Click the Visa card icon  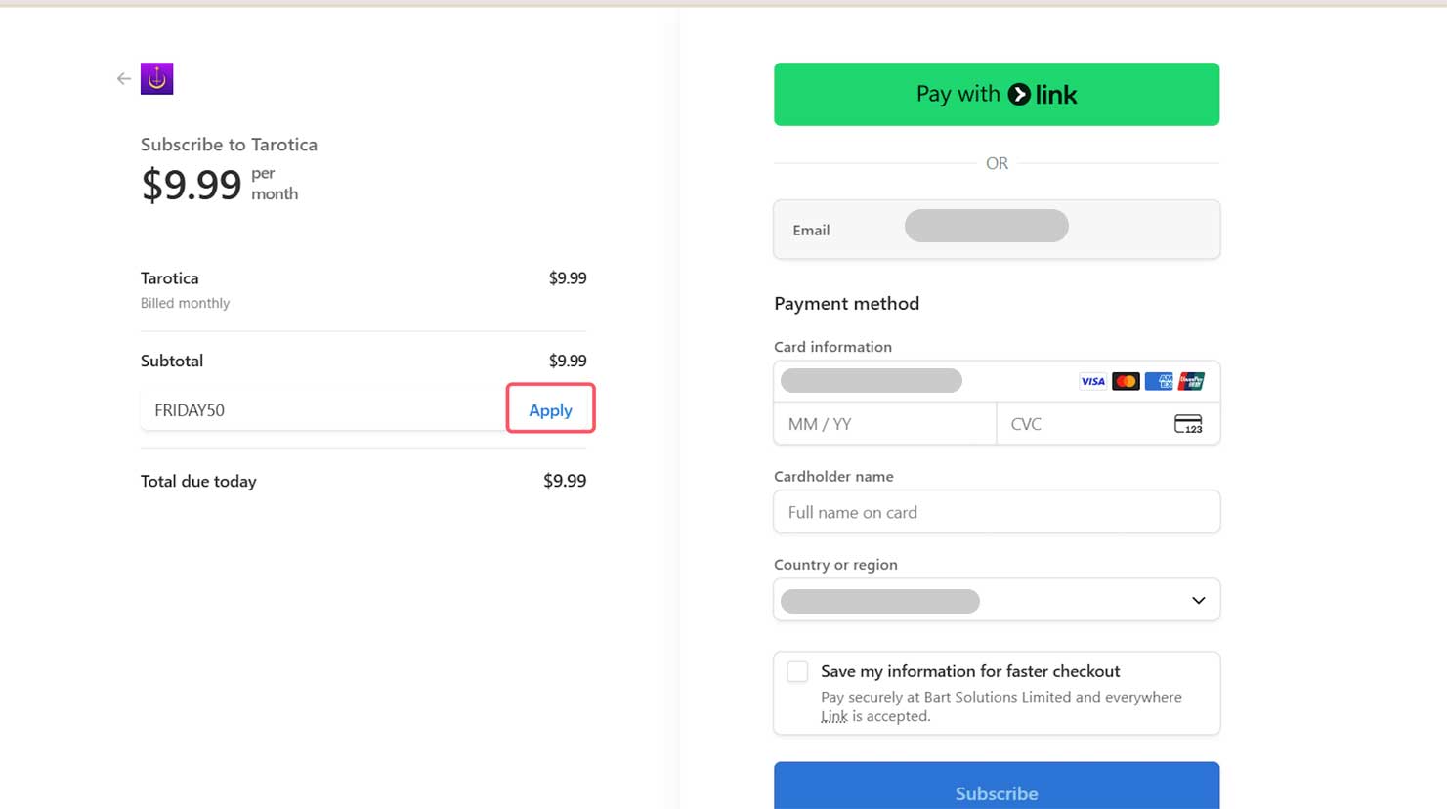pos(1092,381)
